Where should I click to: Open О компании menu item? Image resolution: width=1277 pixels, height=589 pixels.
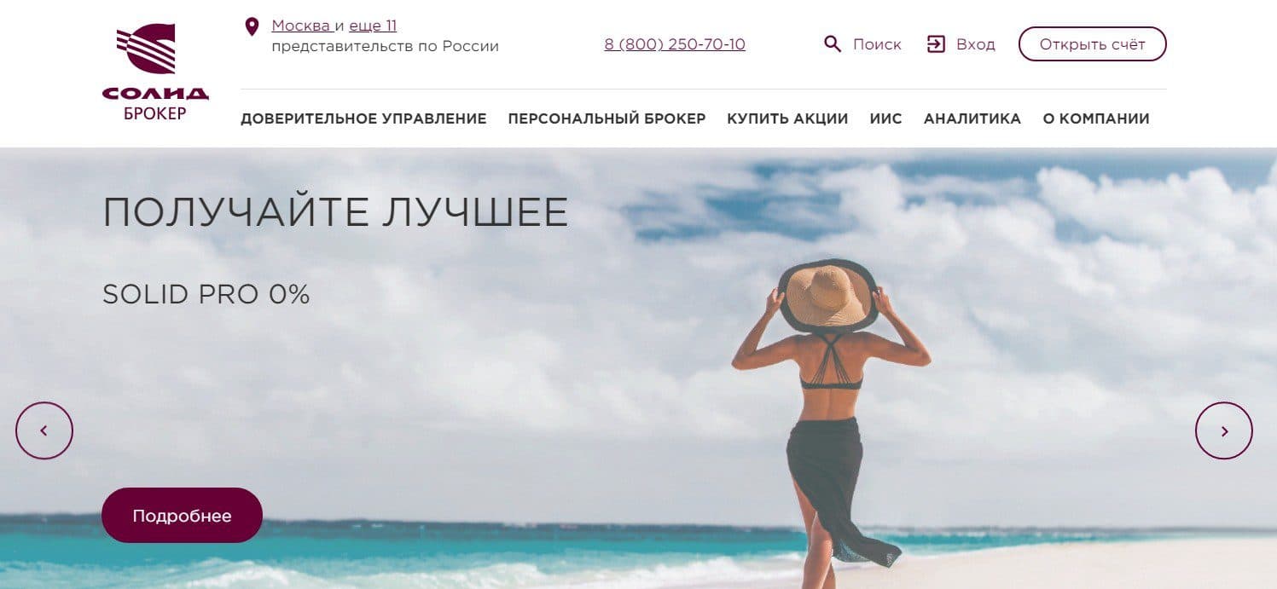(1096, 119)
